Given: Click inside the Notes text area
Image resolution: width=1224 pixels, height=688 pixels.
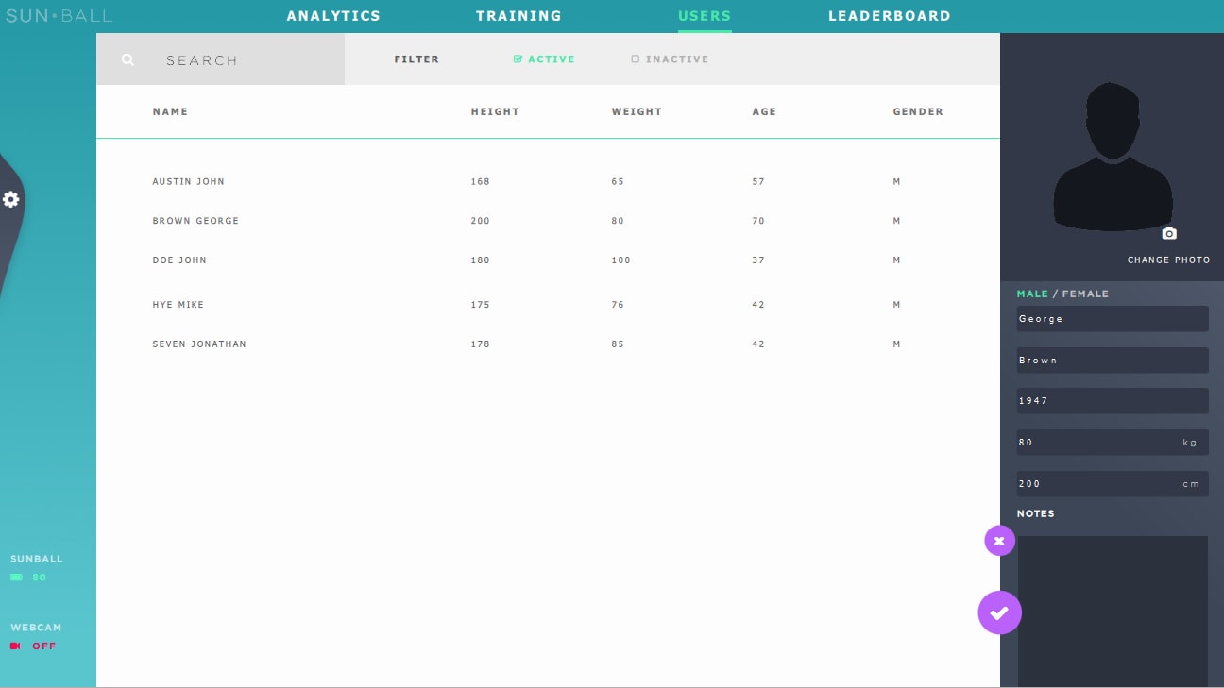Looking at the screenshot, I should coord(1113,612).
